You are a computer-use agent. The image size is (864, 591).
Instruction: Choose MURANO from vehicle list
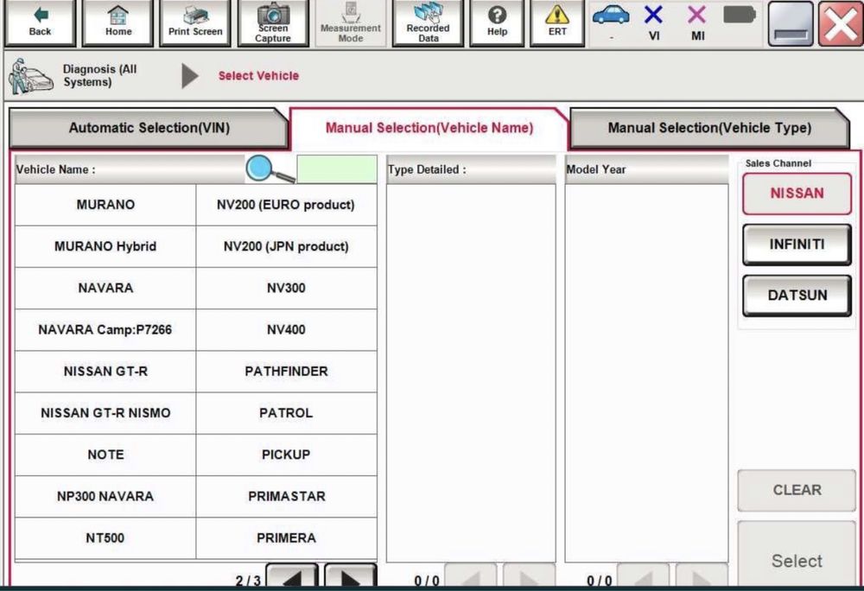[x=105, y=204]
